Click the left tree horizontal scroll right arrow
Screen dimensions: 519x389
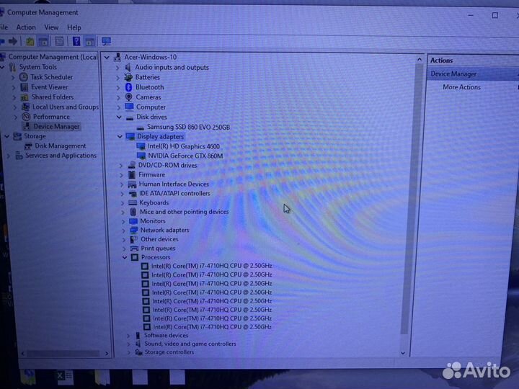pyautogui.click(x=107, y=354)
